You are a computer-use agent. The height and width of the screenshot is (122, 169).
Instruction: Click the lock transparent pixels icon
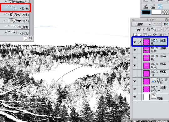point(153,29)
